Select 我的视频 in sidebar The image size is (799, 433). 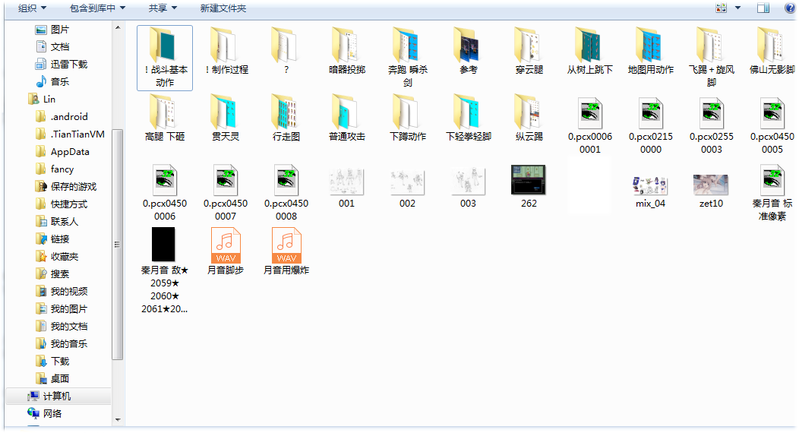click(62, 292)
